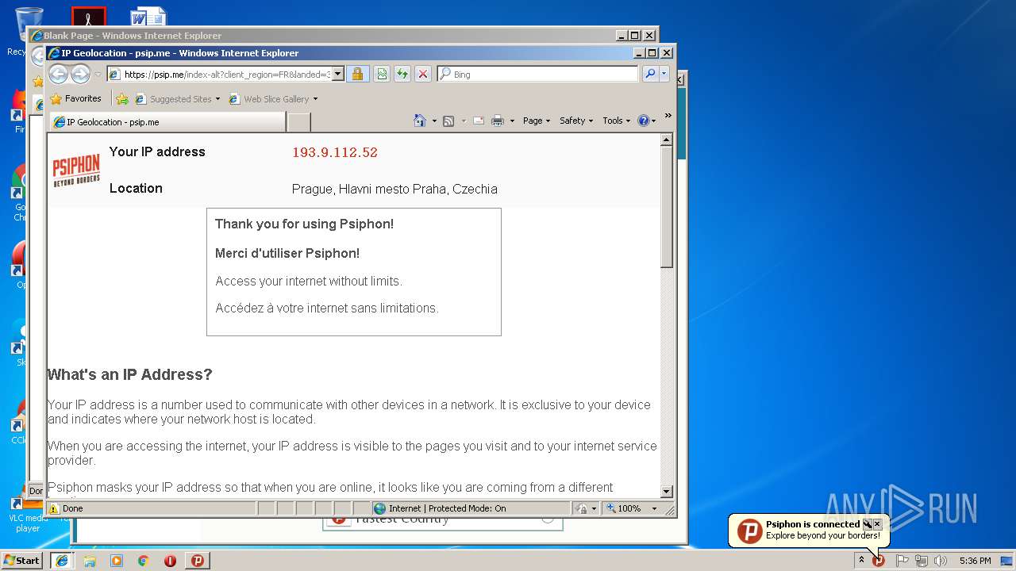Click the Done status warning icon
This screenshot has height=571, width=1016.
pos(54,508)
